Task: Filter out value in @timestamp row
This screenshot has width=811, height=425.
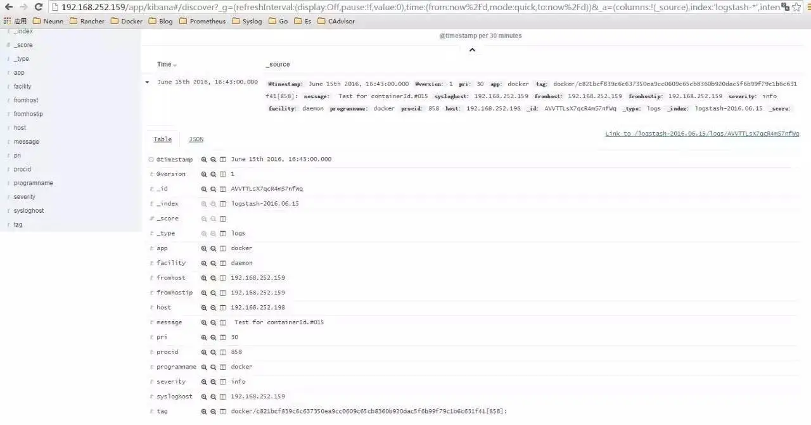Action: [x=214, y=160]
